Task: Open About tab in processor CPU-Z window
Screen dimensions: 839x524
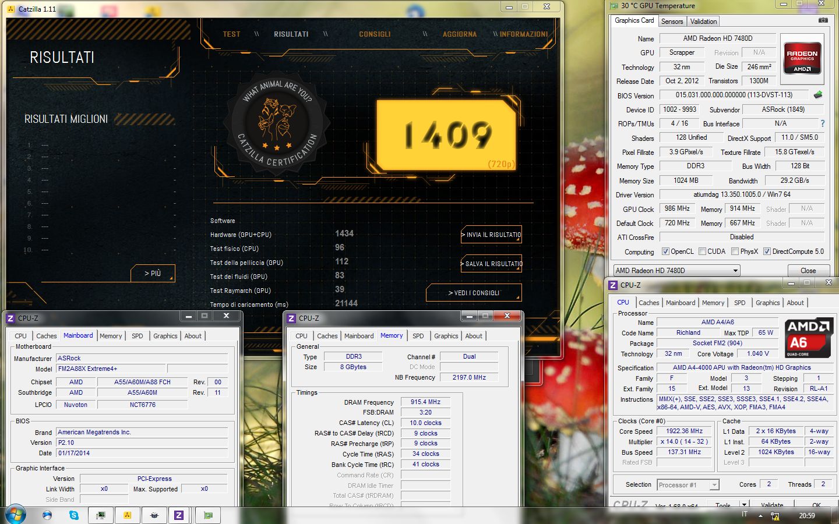Action: pos(795,303)
